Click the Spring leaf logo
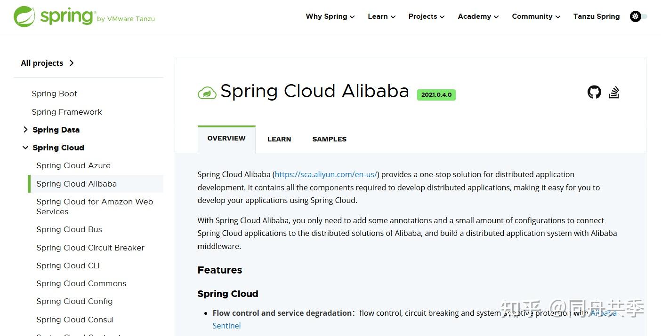The height and width of the screenshot is (336, 661). coord(24,16)
